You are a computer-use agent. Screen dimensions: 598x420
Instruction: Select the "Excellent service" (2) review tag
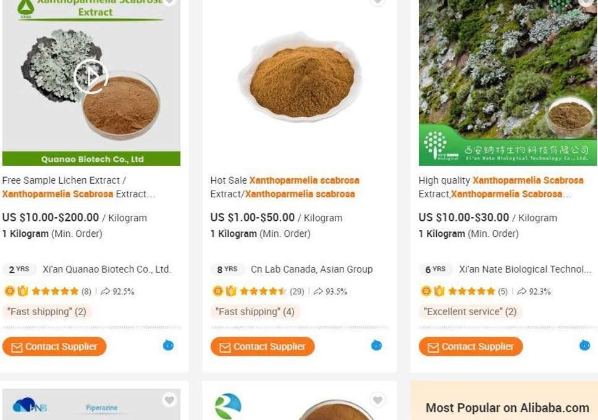tap(470, 311)
